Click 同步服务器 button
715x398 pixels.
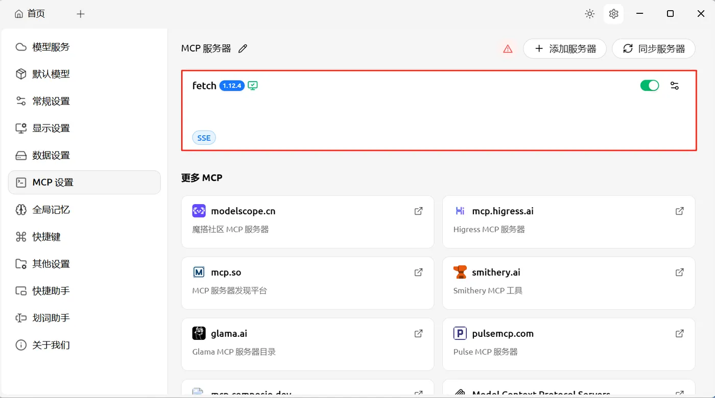(654, 49)
